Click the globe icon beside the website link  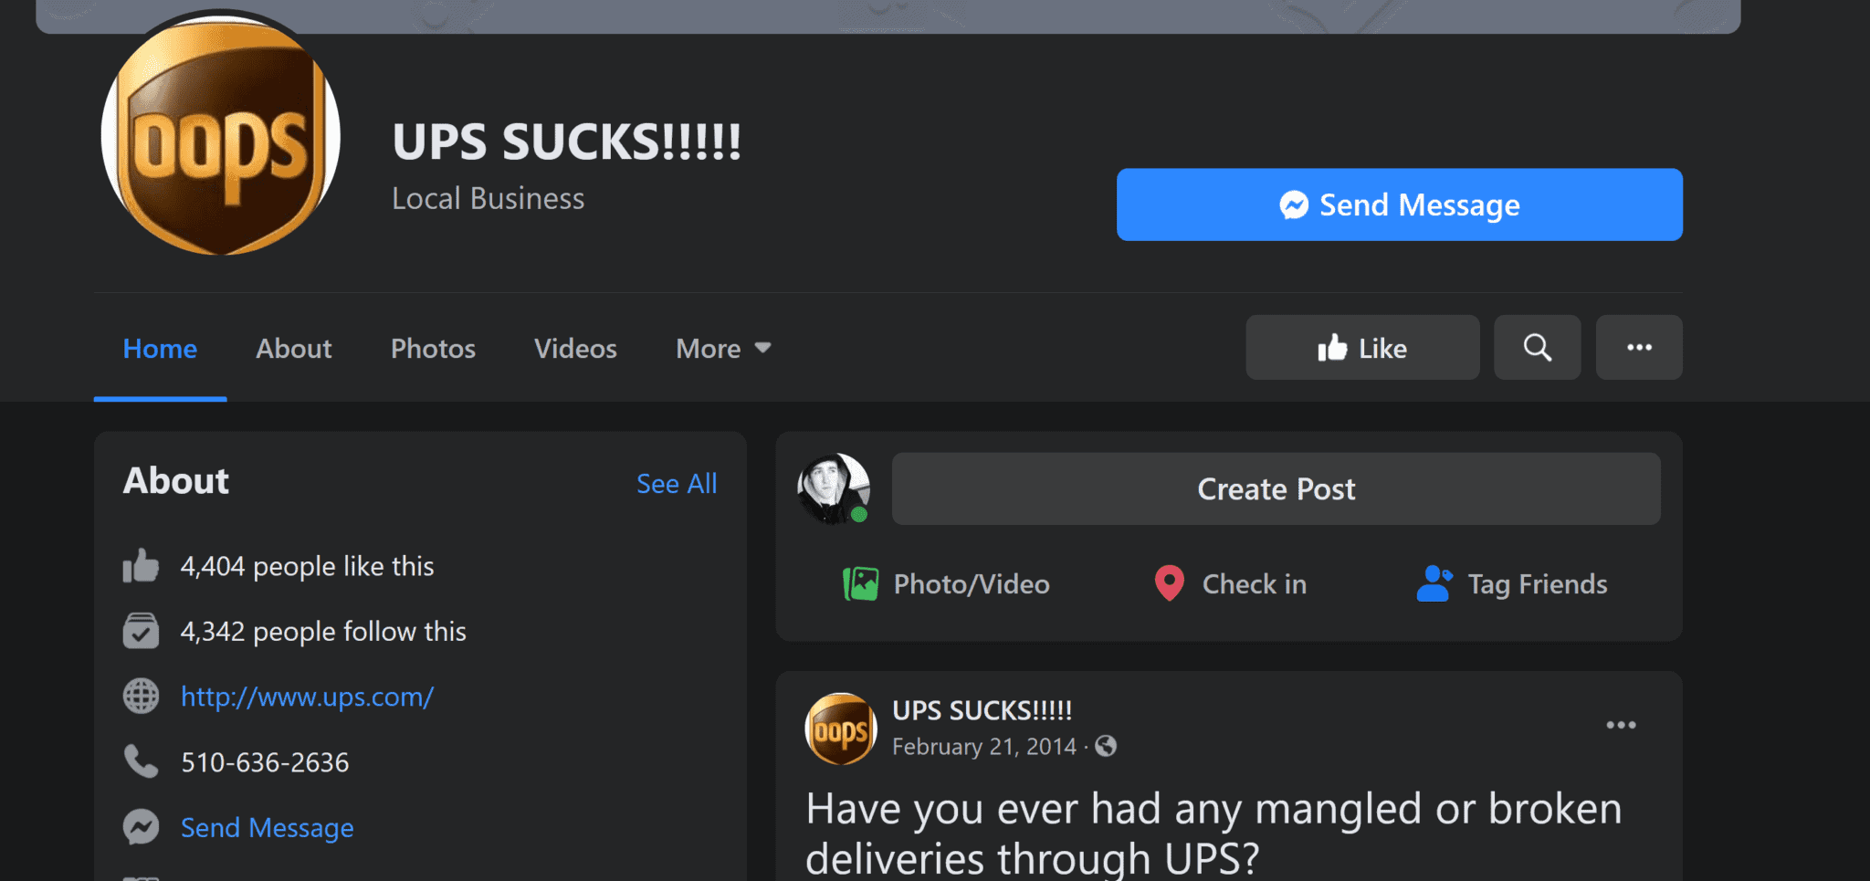141,697
